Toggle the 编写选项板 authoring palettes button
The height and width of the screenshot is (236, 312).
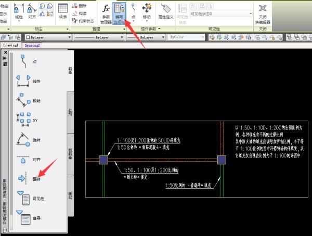(120, 14)
